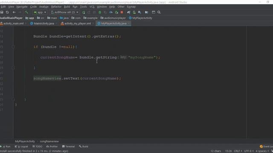Click the UTF-8 encoding selector
The image size is (273, 153).
[249, 151]
